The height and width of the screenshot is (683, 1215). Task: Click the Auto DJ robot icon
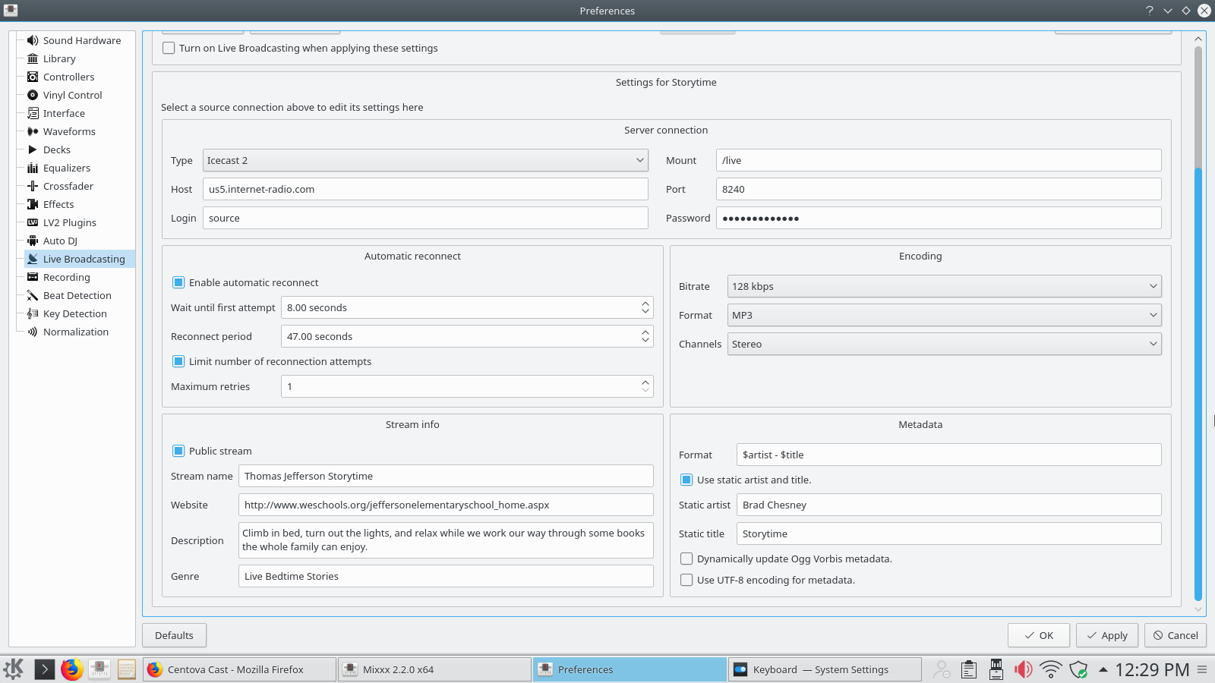point(33,241)
